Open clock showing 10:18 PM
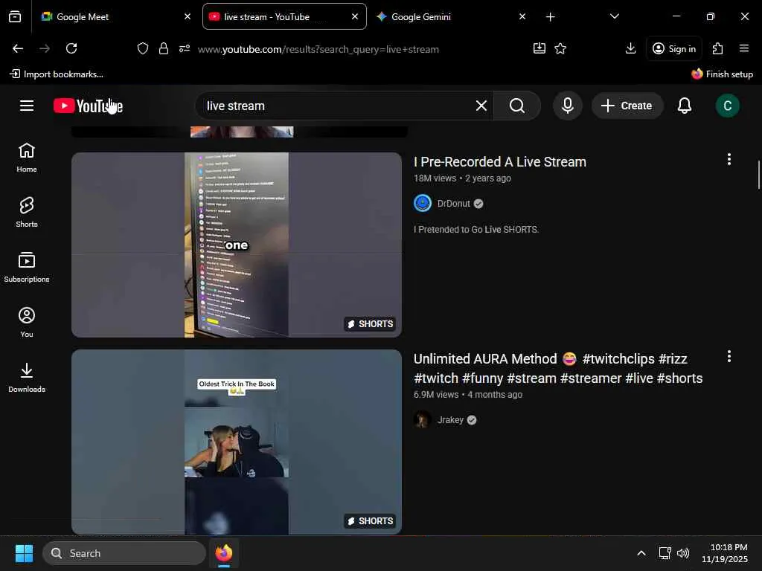 coord(725,553)
